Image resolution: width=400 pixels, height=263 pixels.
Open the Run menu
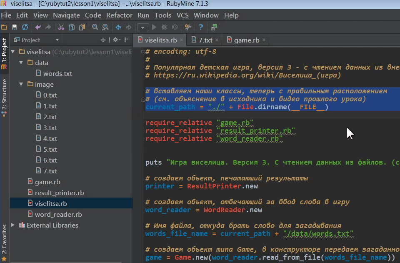(143, 15)
